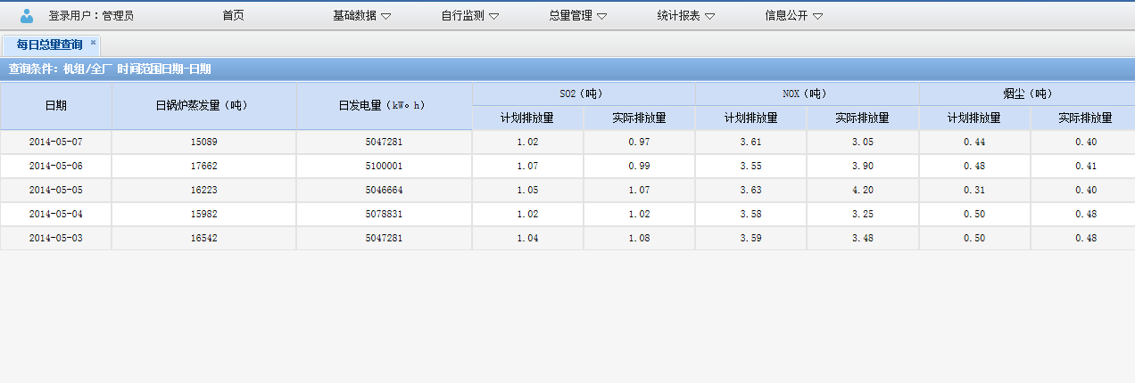The image size is (1135, 383).
Task: Click the 日发电量 column header
Action: [x=384, y=106]
